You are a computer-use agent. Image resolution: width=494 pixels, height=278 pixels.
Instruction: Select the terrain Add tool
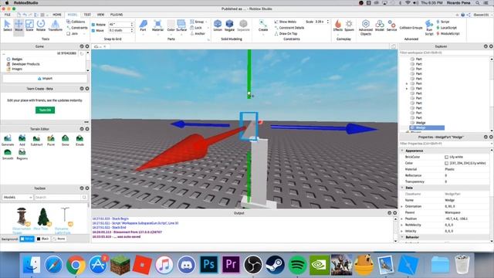[22, 141]
